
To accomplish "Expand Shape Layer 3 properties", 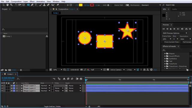I will (x=12, y=85).
